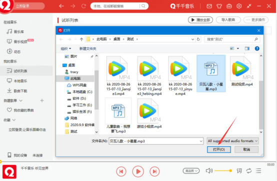
Task: Click the dialog search 测试 field
Action: [x=232, y=39]
